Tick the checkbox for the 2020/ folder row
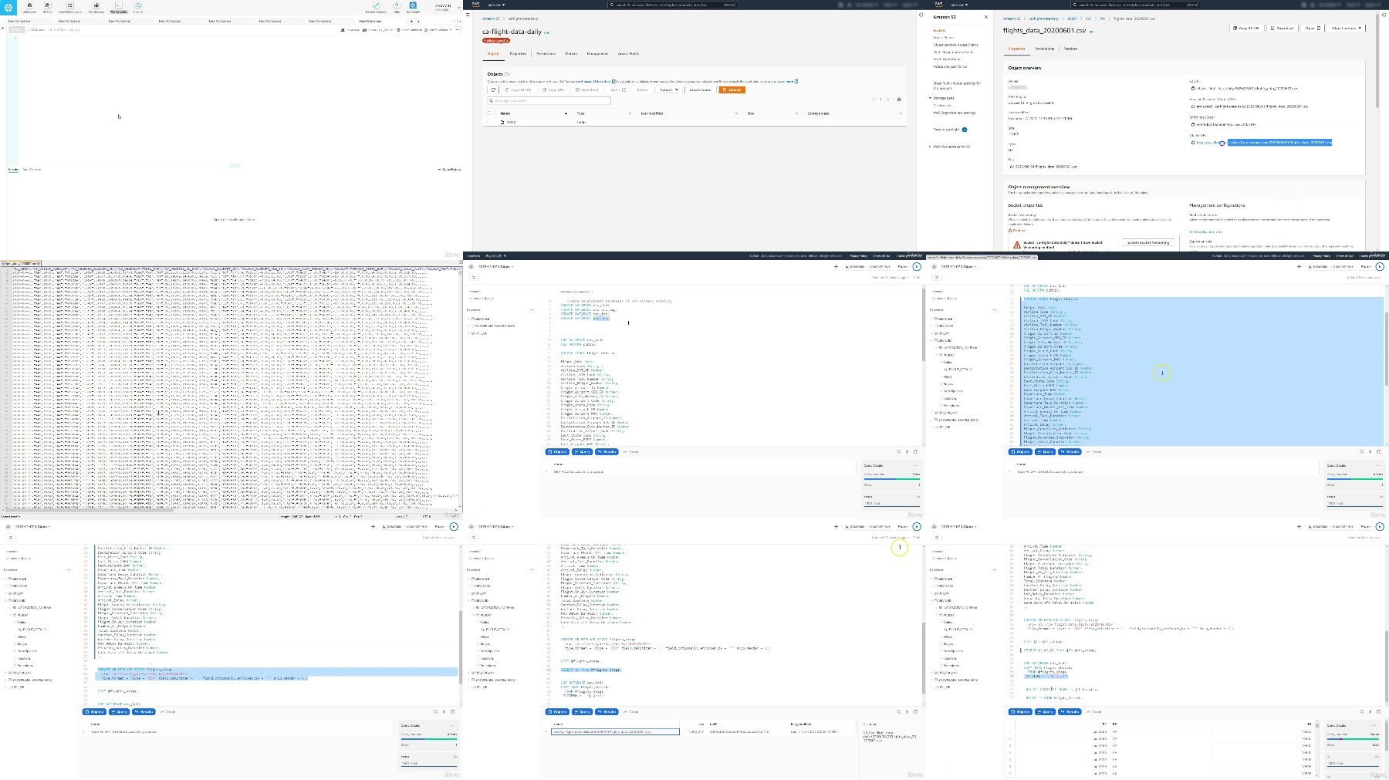 [x=488, y=122]
